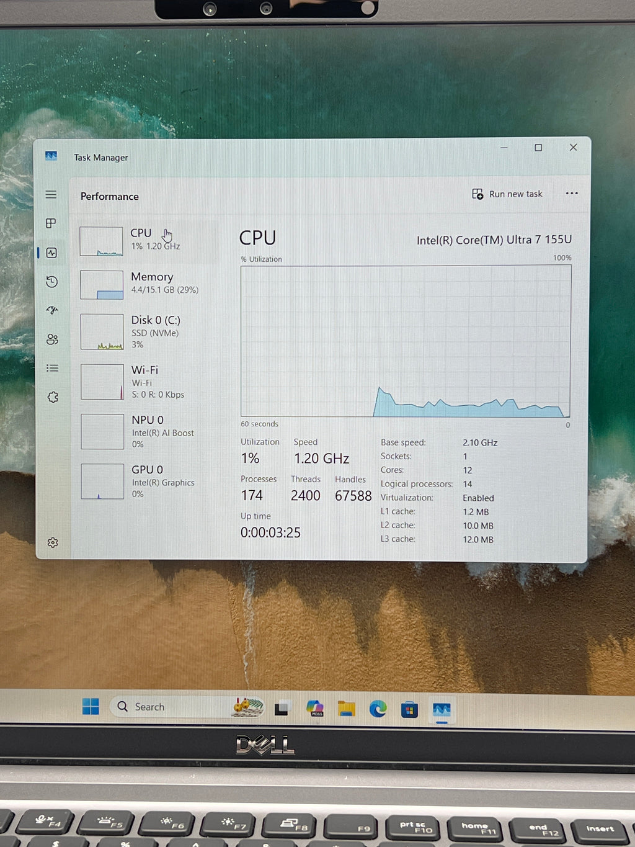The height and width of the screenshot is (847, 635).
Task: Click the Handles count 67588
Action: click(353, 496)
